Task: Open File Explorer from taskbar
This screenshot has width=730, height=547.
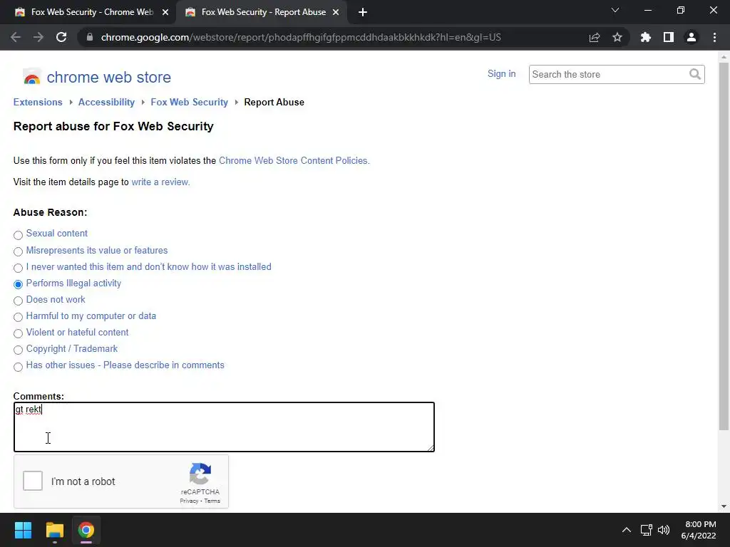Action: tap(54, 530)
